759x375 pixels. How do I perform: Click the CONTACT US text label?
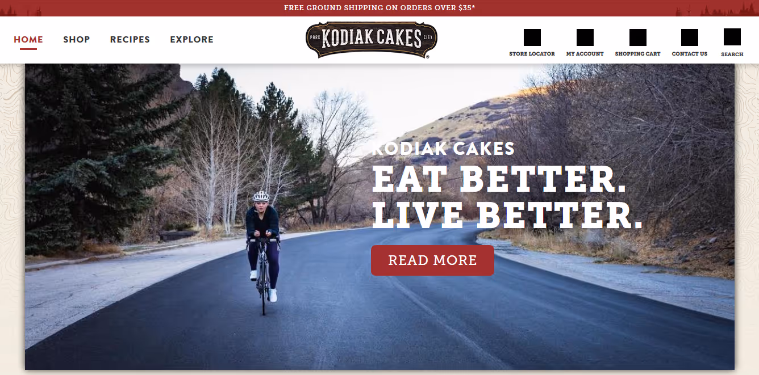(x=690, y=54)
